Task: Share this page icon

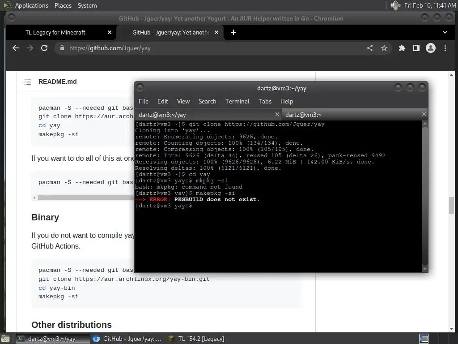Action: tap(370, 48)
